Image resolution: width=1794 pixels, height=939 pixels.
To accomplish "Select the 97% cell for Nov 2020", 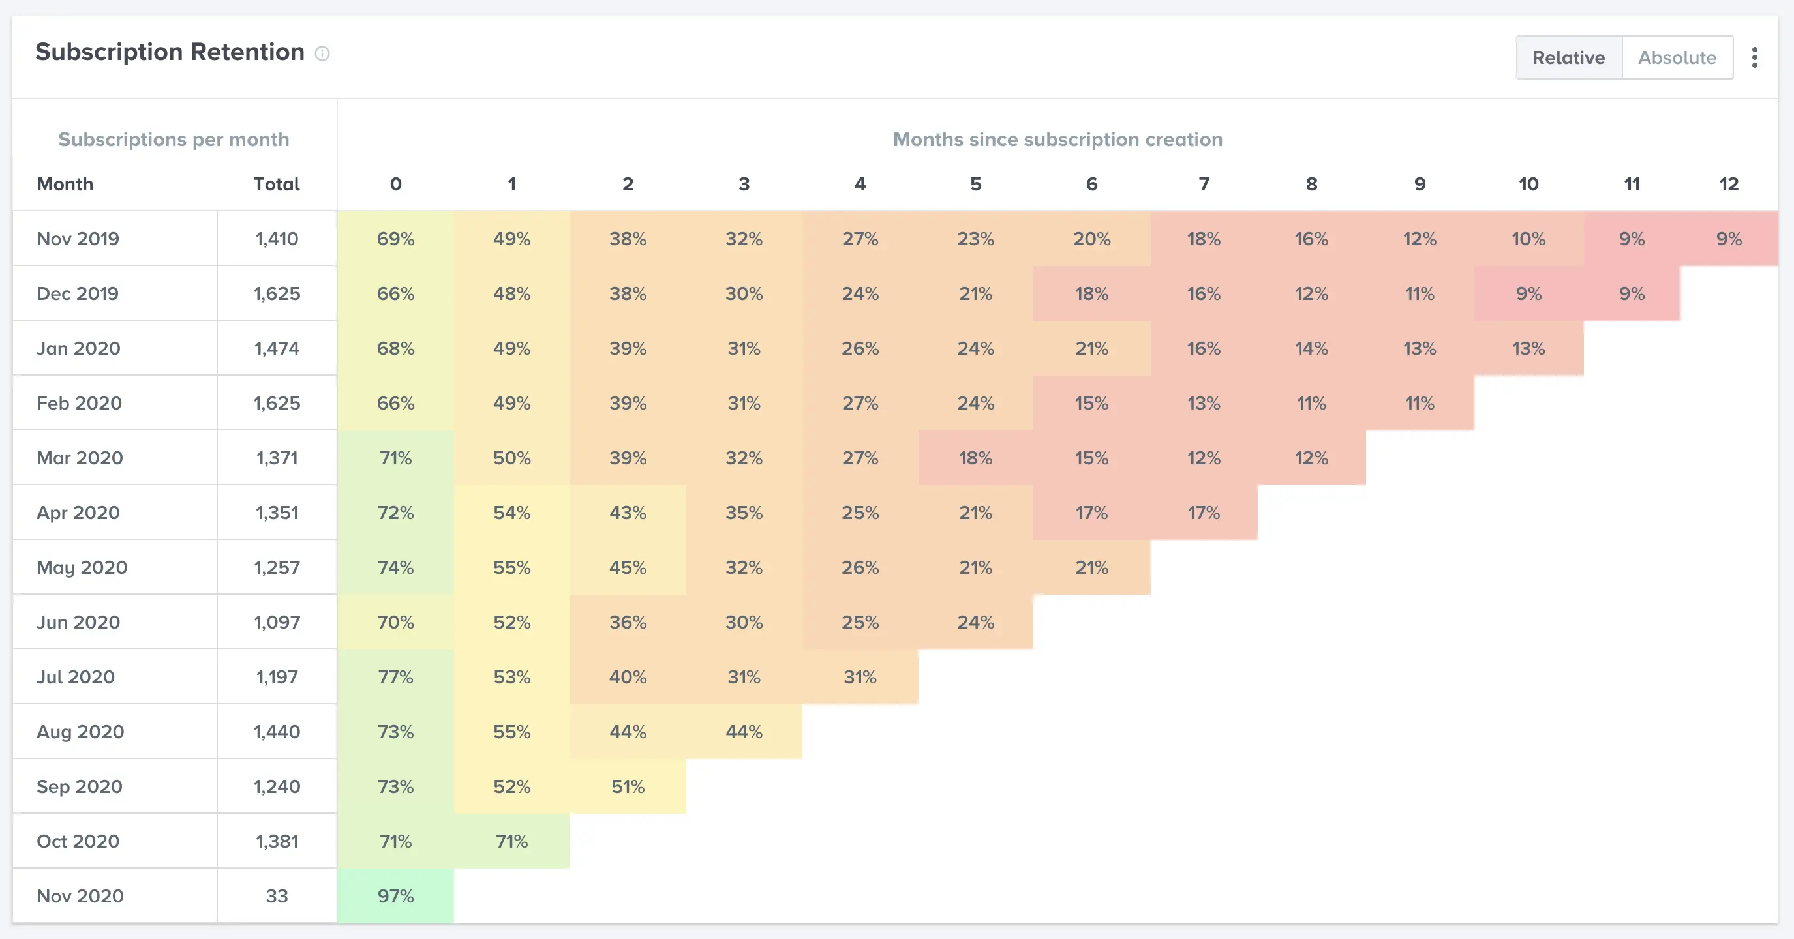I will (x=395, y=897).
